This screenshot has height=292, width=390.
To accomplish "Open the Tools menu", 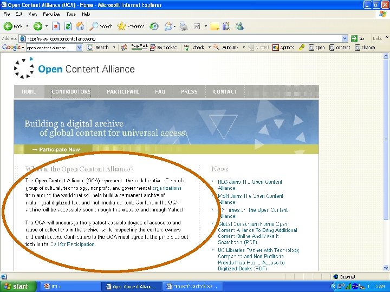I will (x=71, y=14).
